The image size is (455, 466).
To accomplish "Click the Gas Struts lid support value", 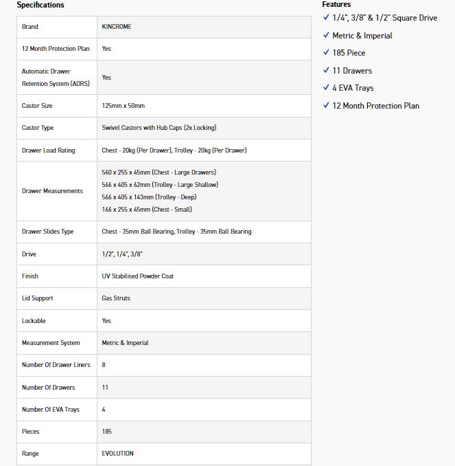I will tap(116, 298).
